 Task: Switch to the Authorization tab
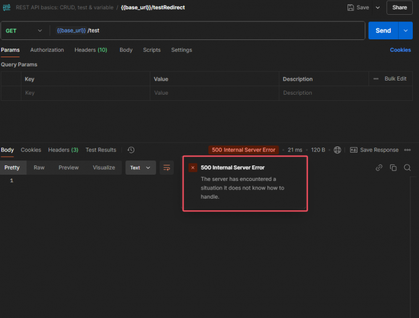[x=47, y=50]
